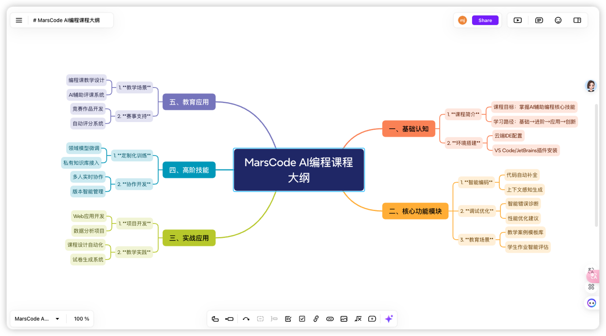
Task: Click the 编程课教学设计 leaf node
Action: point(86,80)
